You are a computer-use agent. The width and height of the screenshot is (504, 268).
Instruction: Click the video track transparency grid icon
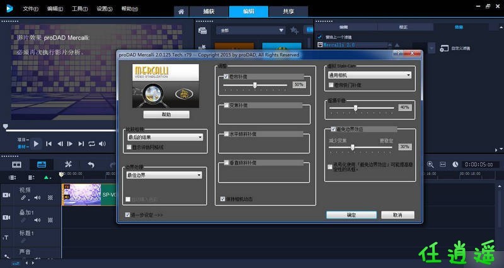[50, 198]
